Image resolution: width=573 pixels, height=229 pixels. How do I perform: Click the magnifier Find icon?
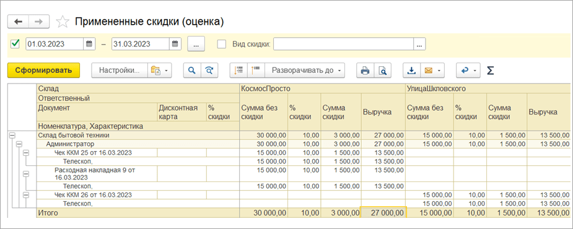coord(192,71)
